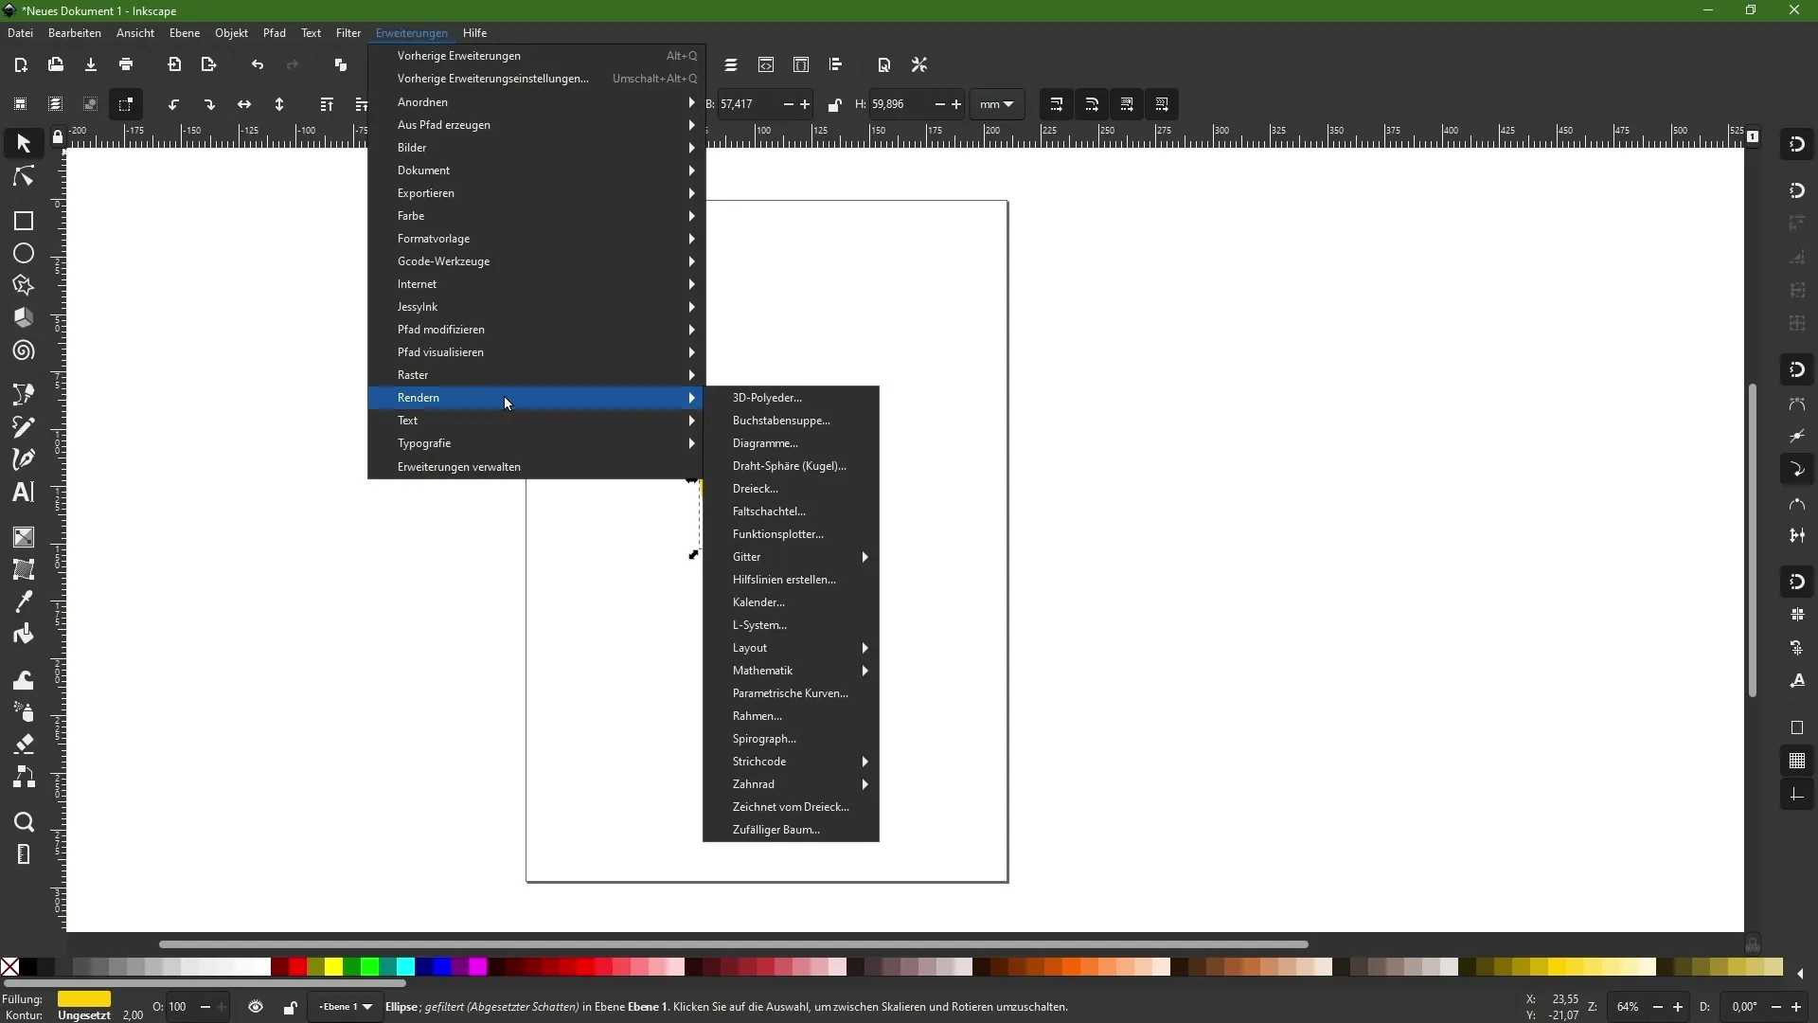Choose Funktionsplotter... entry

792,534
